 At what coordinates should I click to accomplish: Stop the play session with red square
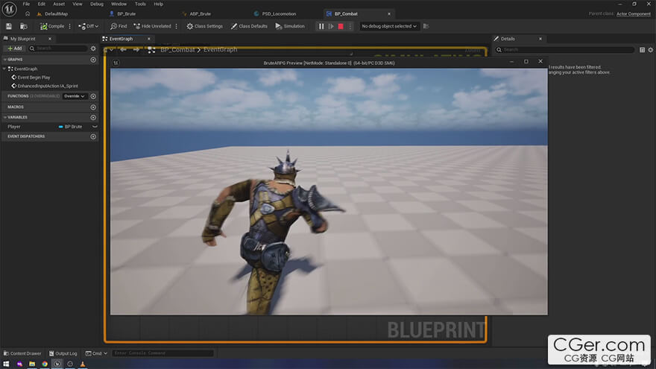click(341, 26)
